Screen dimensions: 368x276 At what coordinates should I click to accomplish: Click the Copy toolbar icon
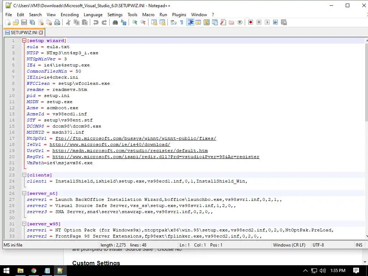[77, 22]
